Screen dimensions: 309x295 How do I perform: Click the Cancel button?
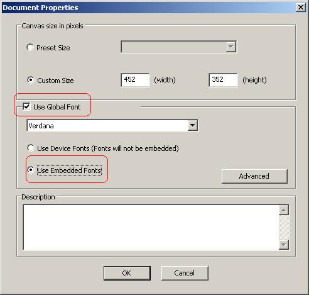[185, 273]
